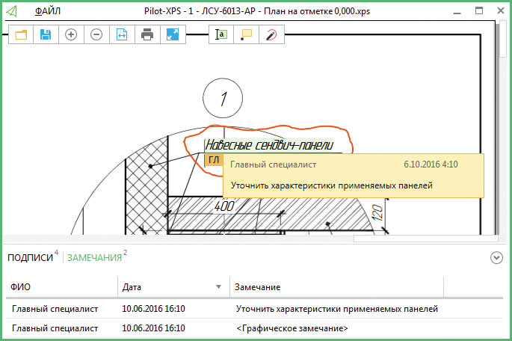Click the Pilot-XPS paper plane logo

11,11
